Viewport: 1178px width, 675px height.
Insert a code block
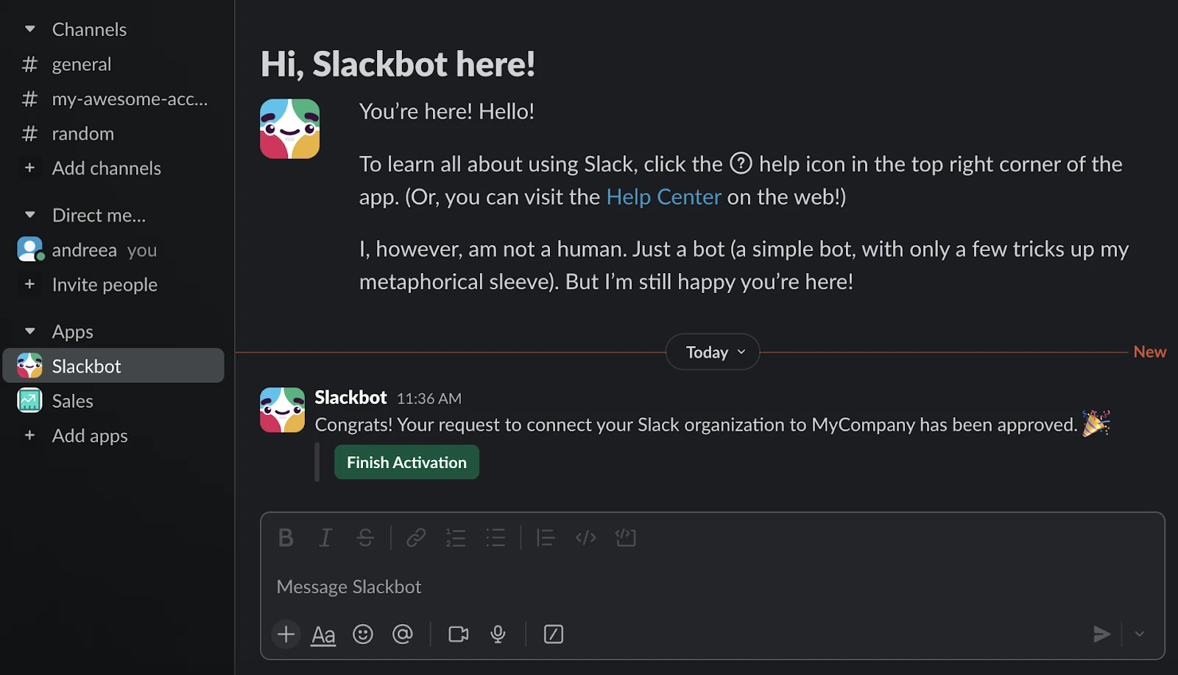626,538
